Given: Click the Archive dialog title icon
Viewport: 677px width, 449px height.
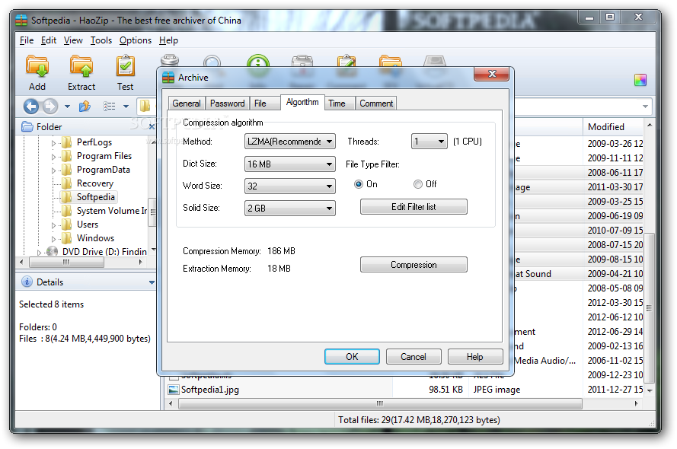Looking at the screenshot, I should pos(168,77).
